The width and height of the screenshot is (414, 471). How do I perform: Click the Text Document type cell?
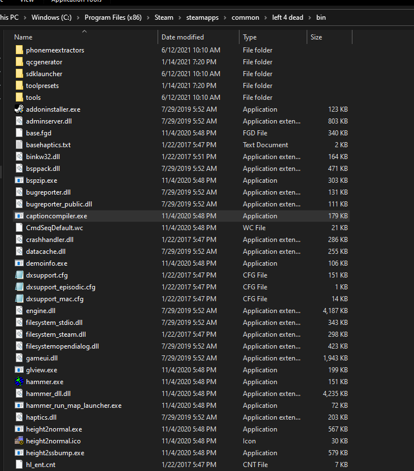click(x=265, y=145)
